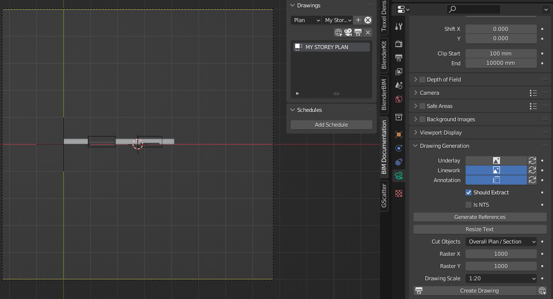
Task: Toggle the Underlay image option
Action: click(x=496, y=161)
